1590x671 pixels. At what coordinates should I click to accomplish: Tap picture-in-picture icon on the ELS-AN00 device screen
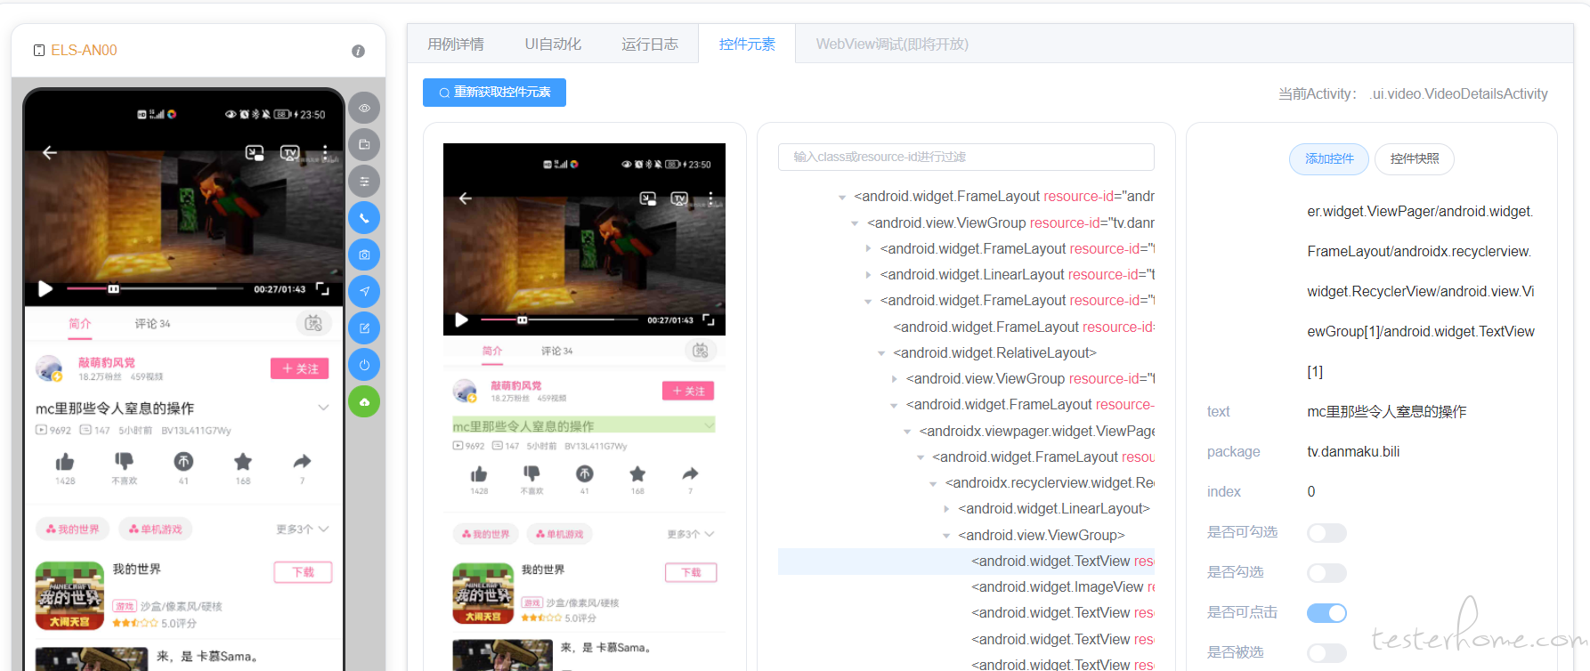coord(255,153)
